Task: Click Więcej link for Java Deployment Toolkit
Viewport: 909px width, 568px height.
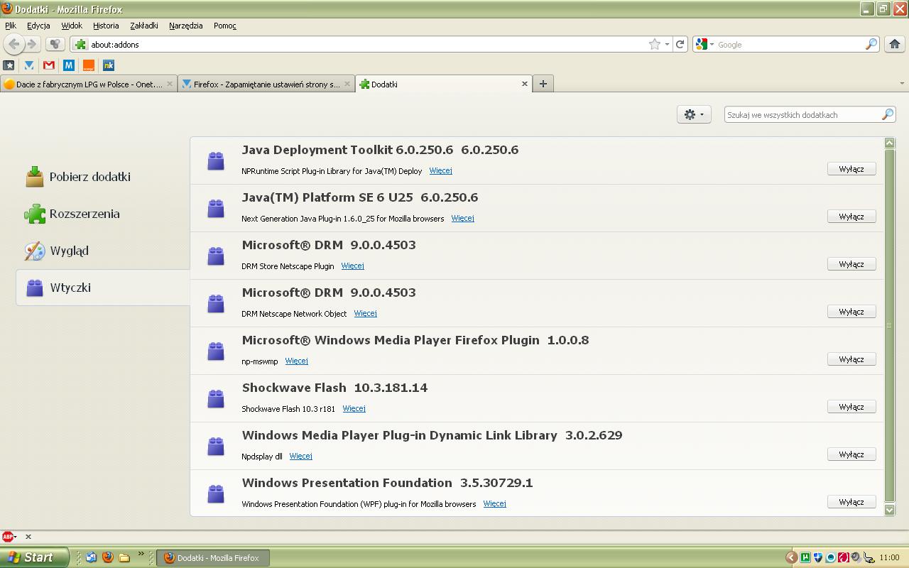Action: (440, 170)
